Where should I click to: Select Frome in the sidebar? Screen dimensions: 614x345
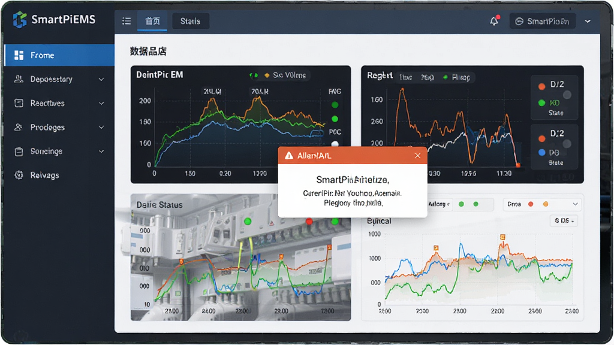coord(59,55)
